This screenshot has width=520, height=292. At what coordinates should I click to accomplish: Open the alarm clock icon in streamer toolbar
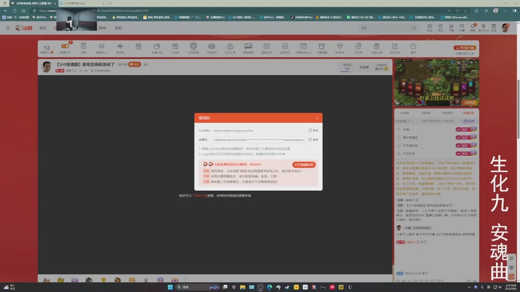(322, 46)
